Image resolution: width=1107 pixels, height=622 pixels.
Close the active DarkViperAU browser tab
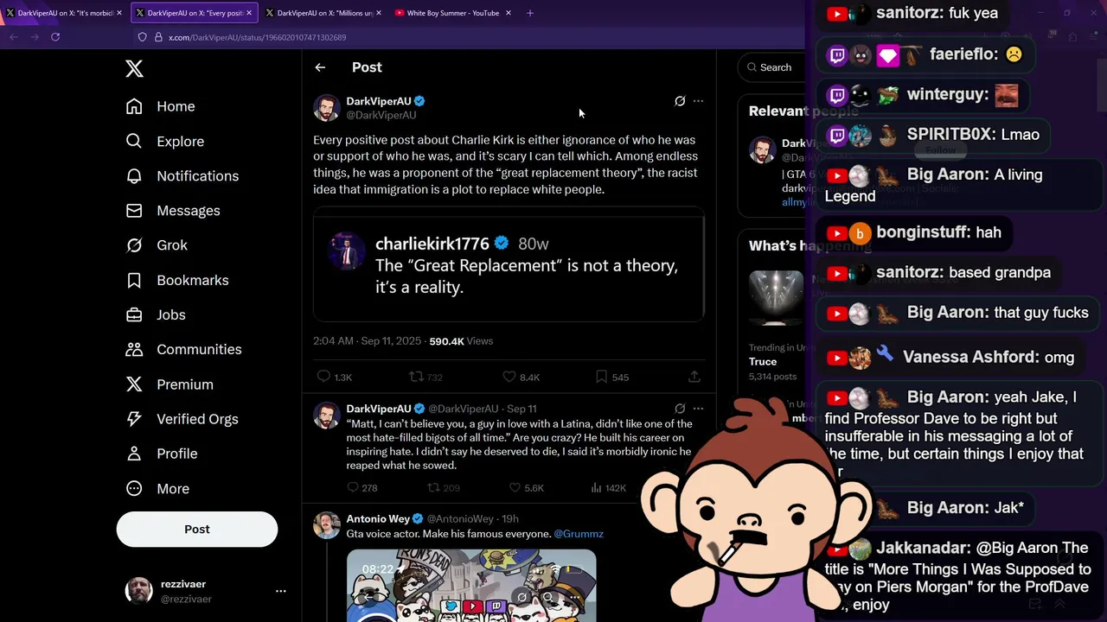click(x=249, y=13)
